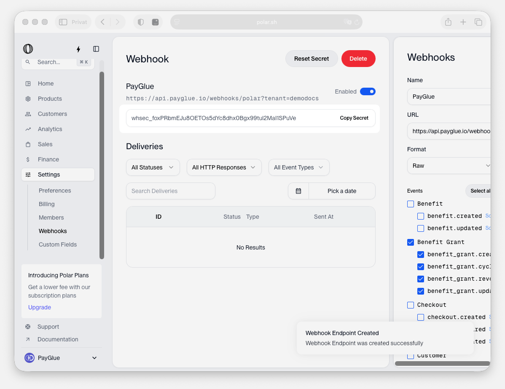Toggle the webhook Enabled switch

(x=368, y=91)
